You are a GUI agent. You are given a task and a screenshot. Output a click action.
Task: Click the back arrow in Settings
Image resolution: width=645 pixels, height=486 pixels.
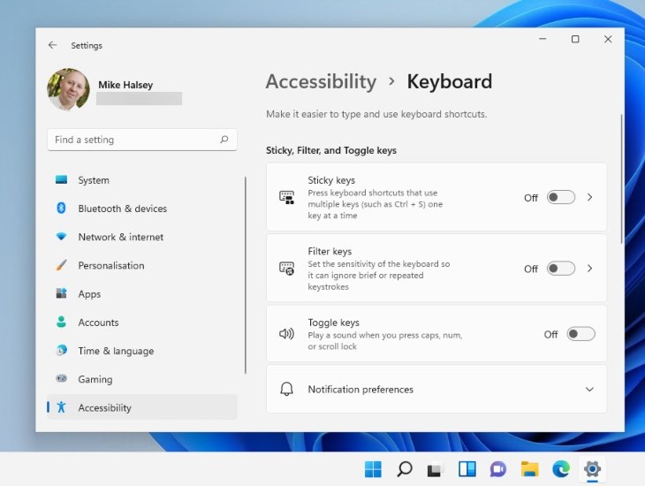[x=53, y=45]
